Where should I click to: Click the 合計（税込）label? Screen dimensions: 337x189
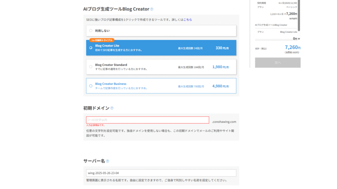261,49
